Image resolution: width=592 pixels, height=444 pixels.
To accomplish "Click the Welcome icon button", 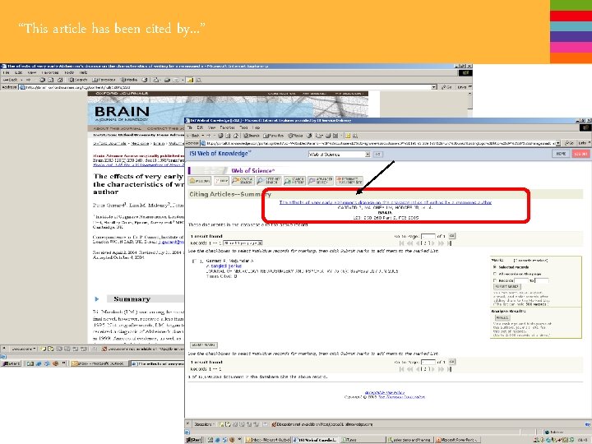I will [200, 181].
